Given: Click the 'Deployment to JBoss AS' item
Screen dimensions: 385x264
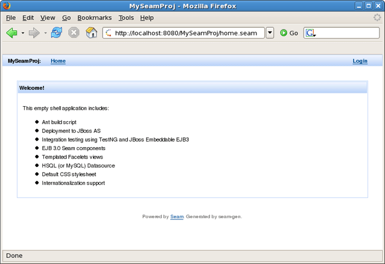Looking at the screenshot, I should click(x=71, y=131).
